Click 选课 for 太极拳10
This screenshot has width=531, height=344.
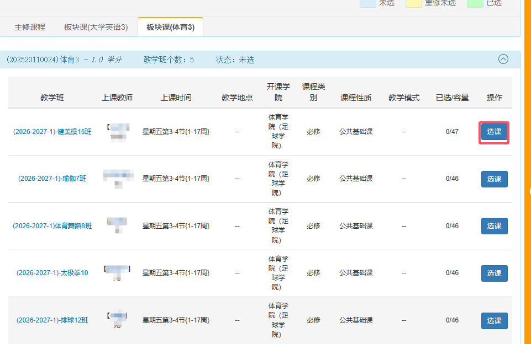494,273
